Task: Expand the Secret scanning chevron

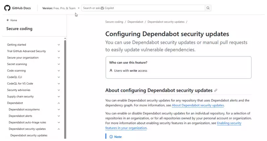Action: point(59,64)
